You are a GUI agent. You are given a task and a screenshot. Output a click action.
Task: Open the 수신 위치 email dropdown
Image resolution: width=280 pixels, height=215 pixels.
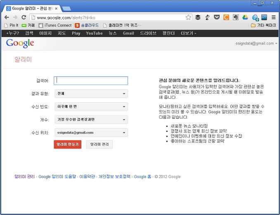(91, 132)
